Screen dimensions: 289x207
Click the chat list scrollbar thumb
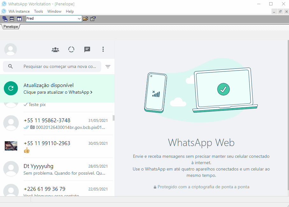[x=114, y=118]
